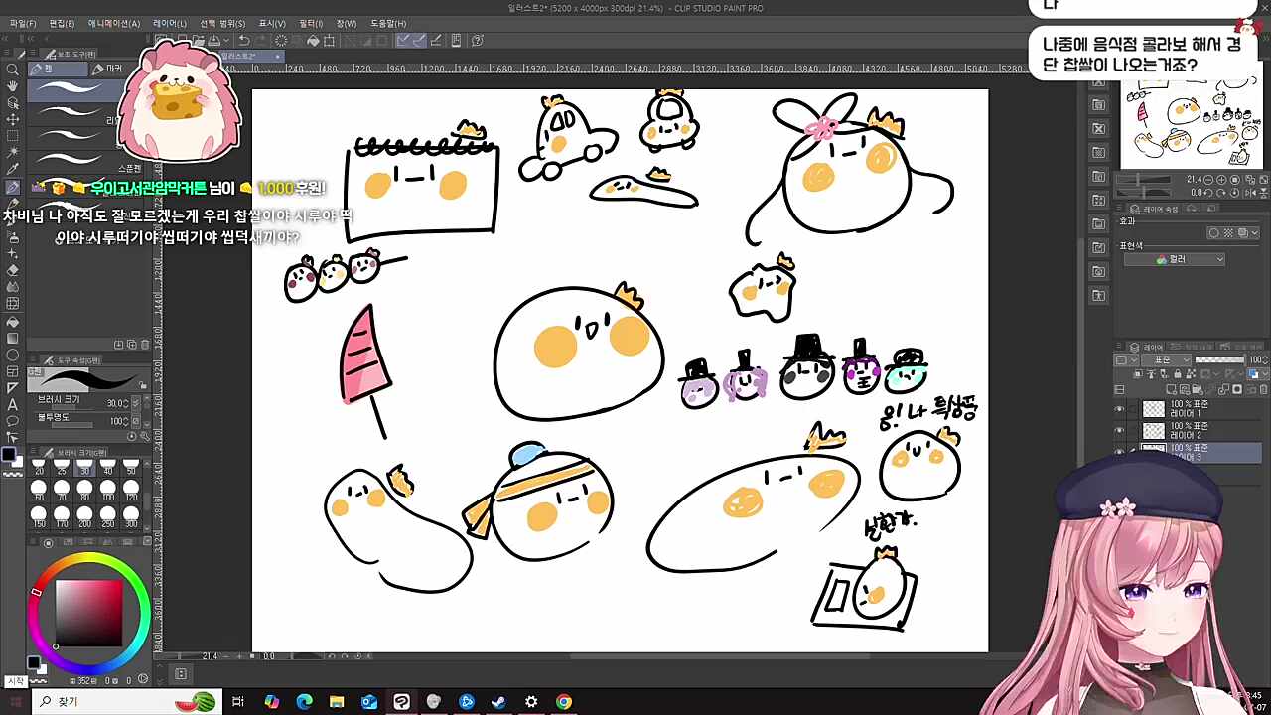
Task: Select the Zoom magnifier tool
Action: coord(13,70)
